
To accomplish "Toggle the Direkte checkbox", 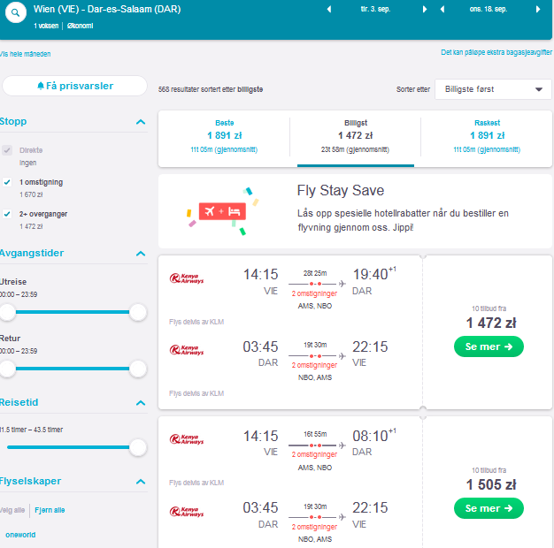I will [x=7, y=150].
